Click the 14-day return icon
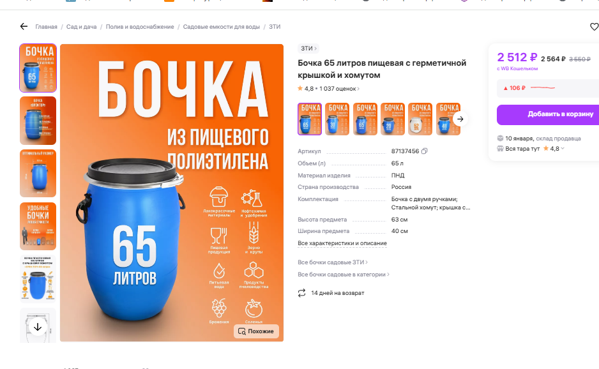Viewport: 599px width, 369px height. 302,293
